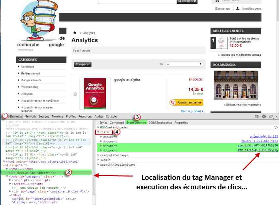Open Accueil livres sur numérique category

click(40, 101)
